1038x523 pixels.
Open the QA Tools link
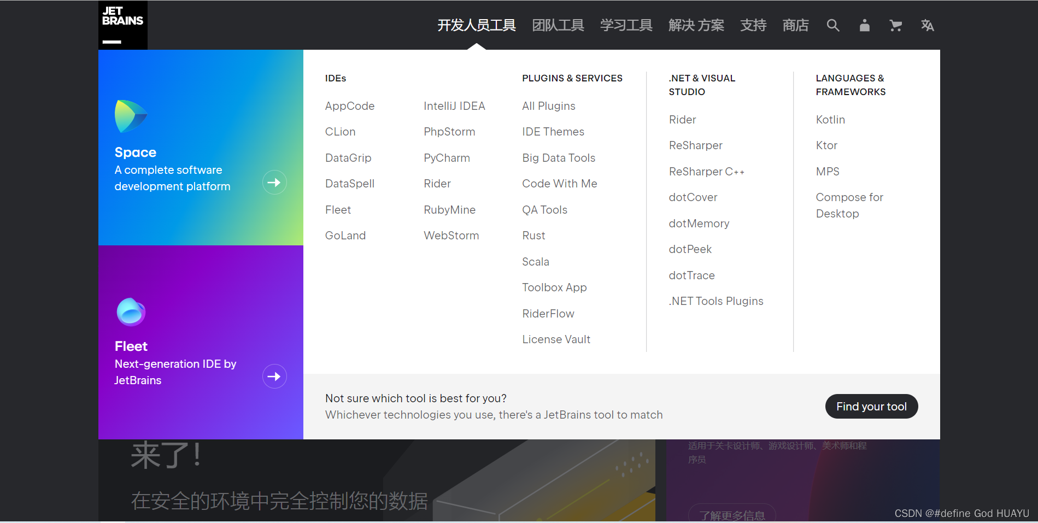[544, 210]
